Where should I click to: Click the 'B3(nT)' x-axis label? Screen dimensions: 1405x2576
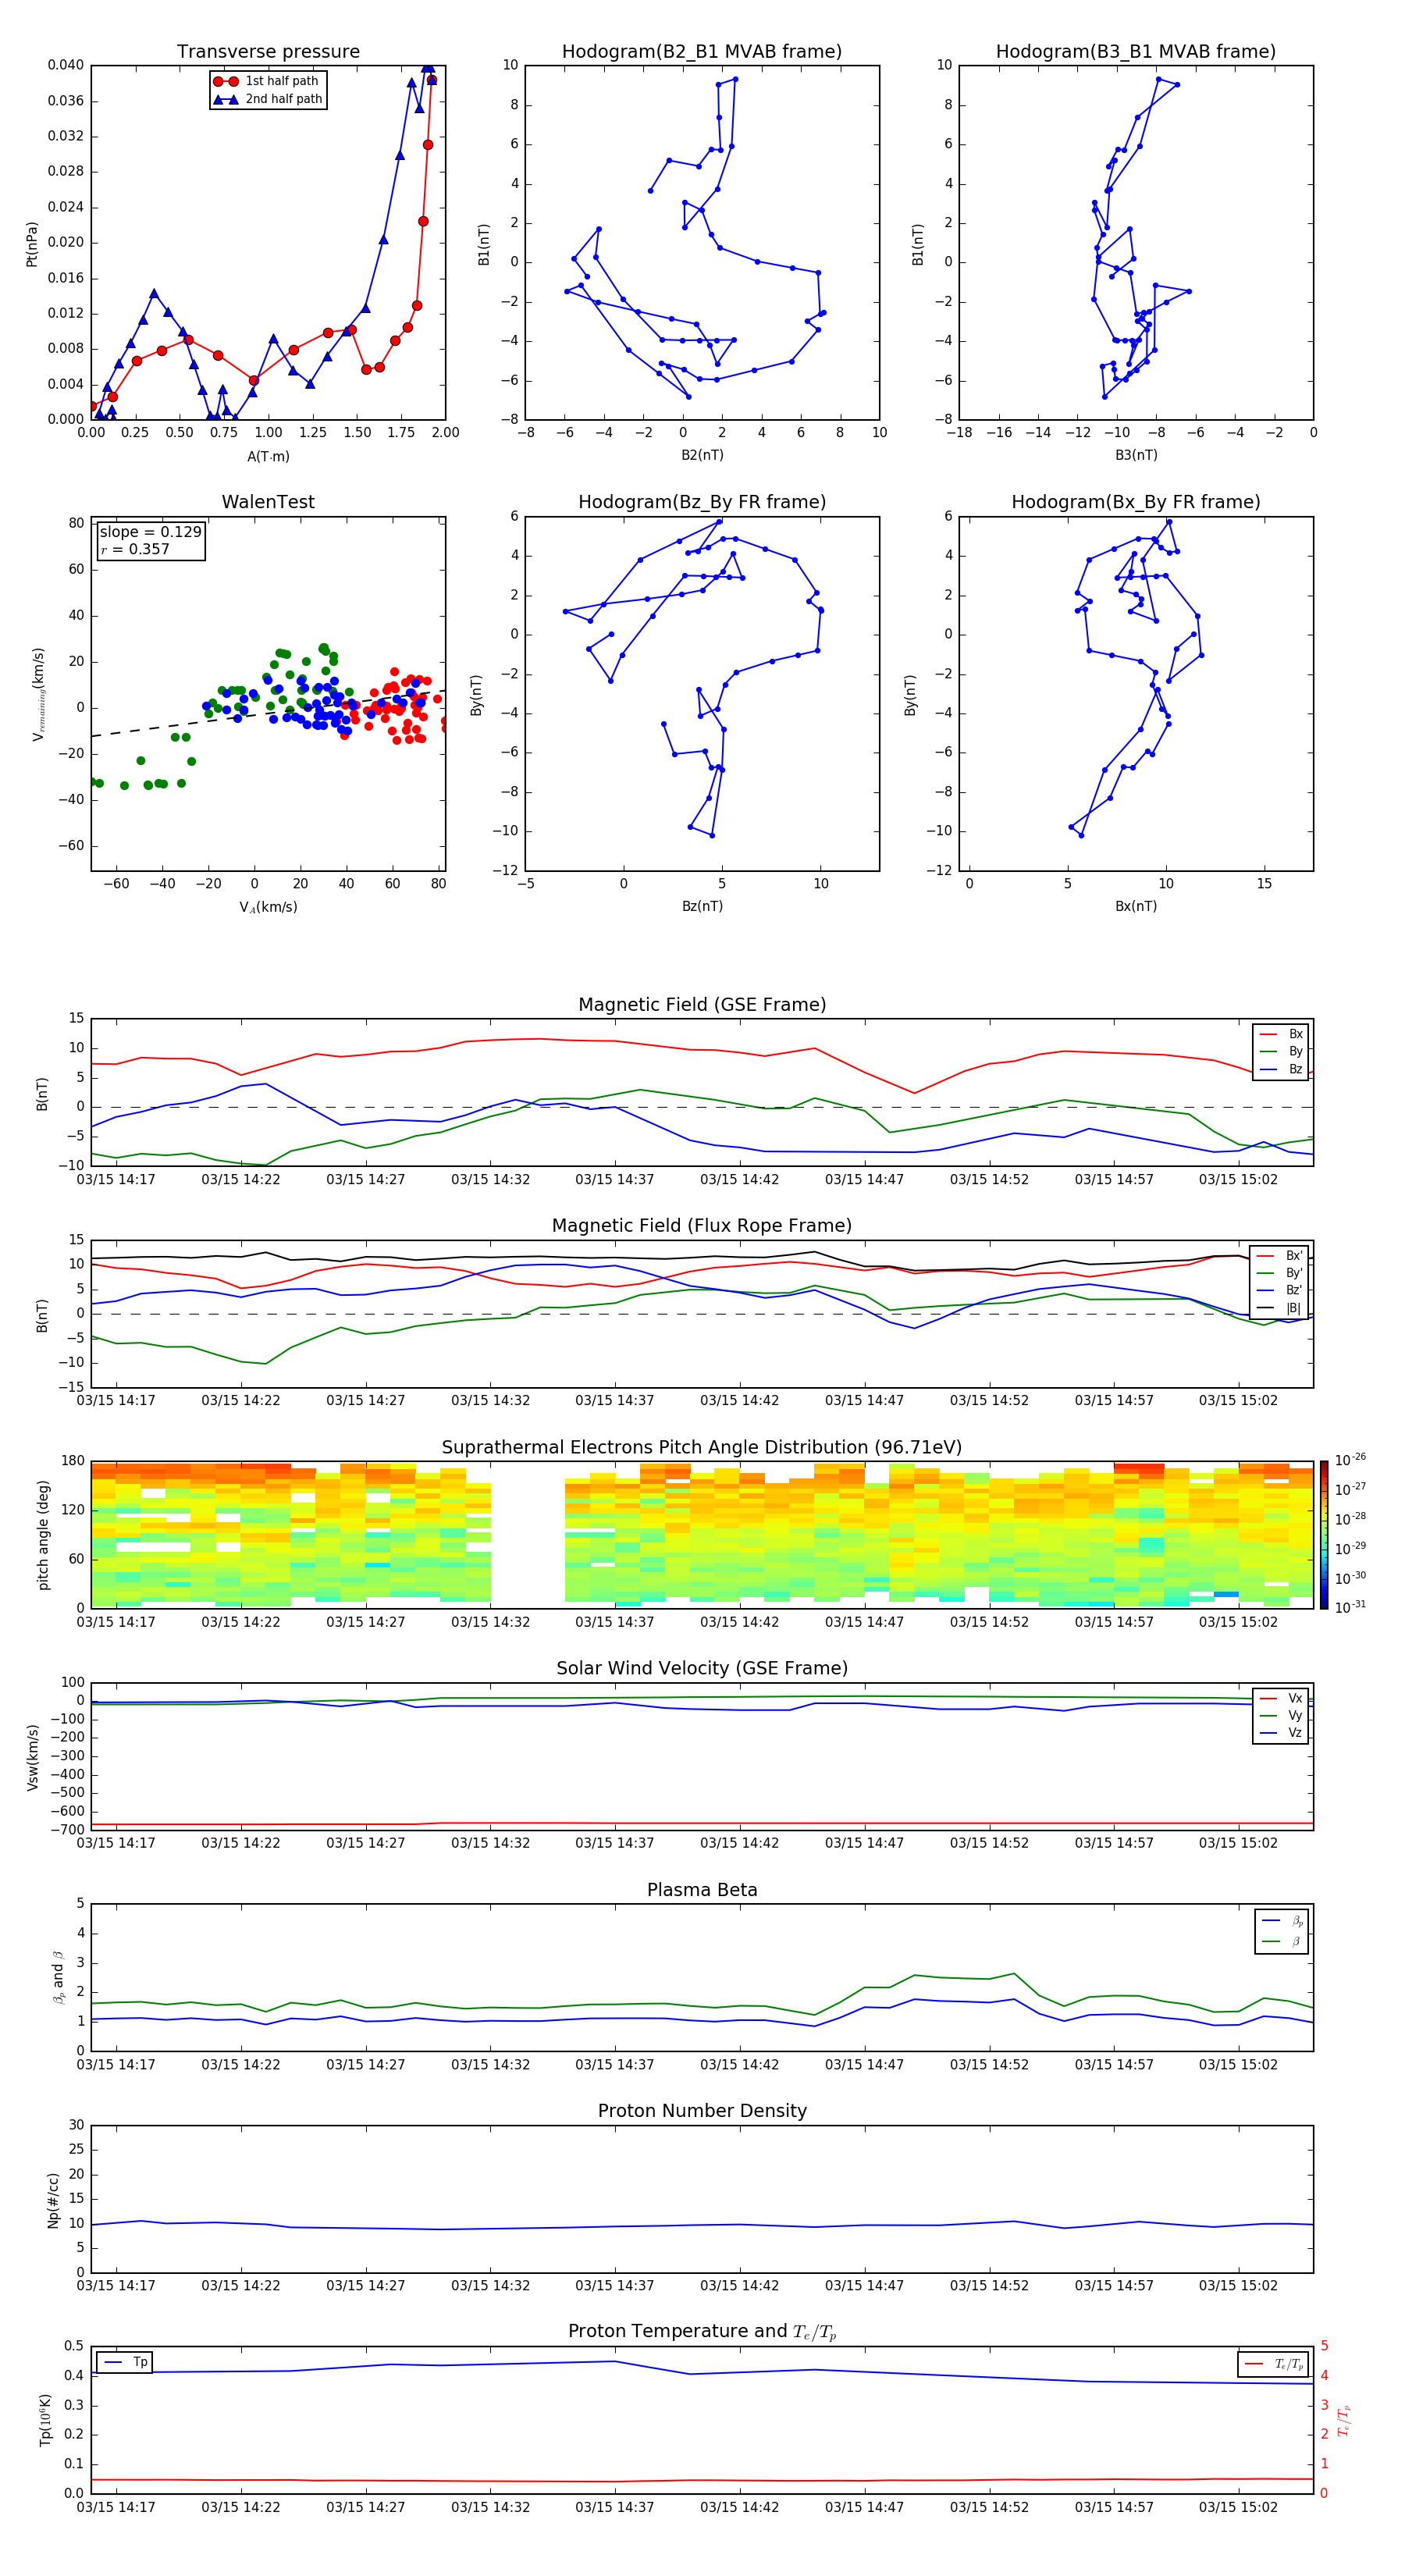1136,455
